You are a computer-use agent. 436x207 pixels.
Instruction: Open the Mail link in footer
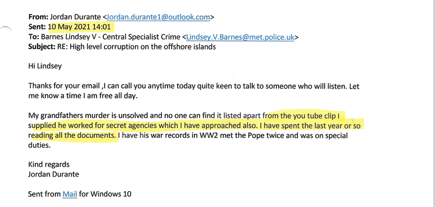point(70,194)
